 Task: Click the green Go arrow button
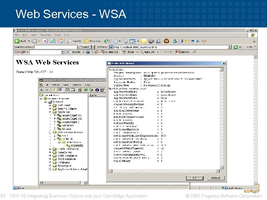point(235,47)
